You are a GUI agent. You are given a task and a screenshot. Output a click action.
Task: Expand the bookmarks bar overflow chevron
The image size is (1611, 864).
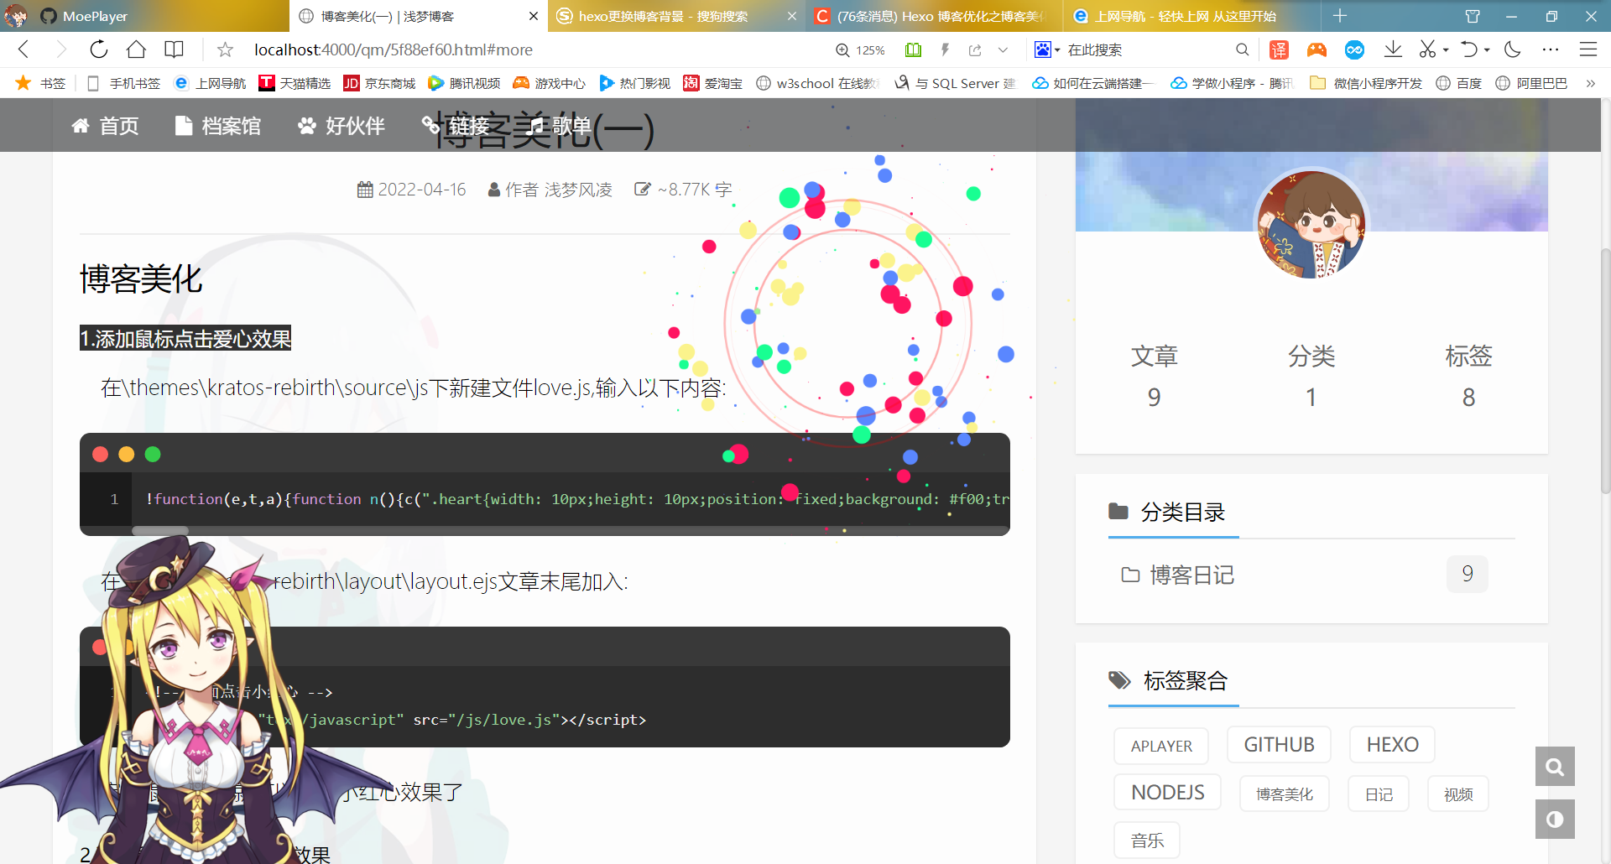point(1590,83)
